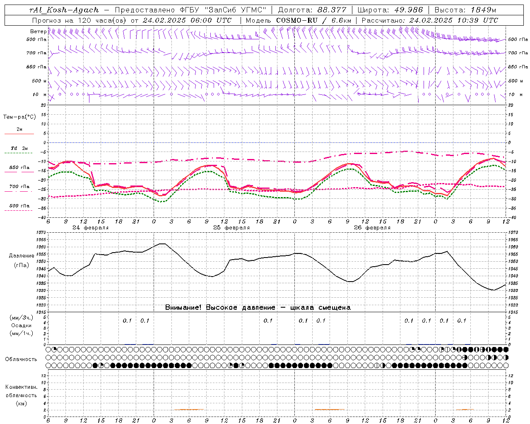The image size is (530, 424).
Task: Click the station name "rAl_Kosh-Agach" in the header
Action: [x=64, y=10]
